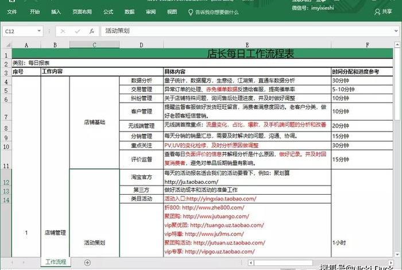Select row 12 header
402x270 pixels.
(x=6, y=178)
